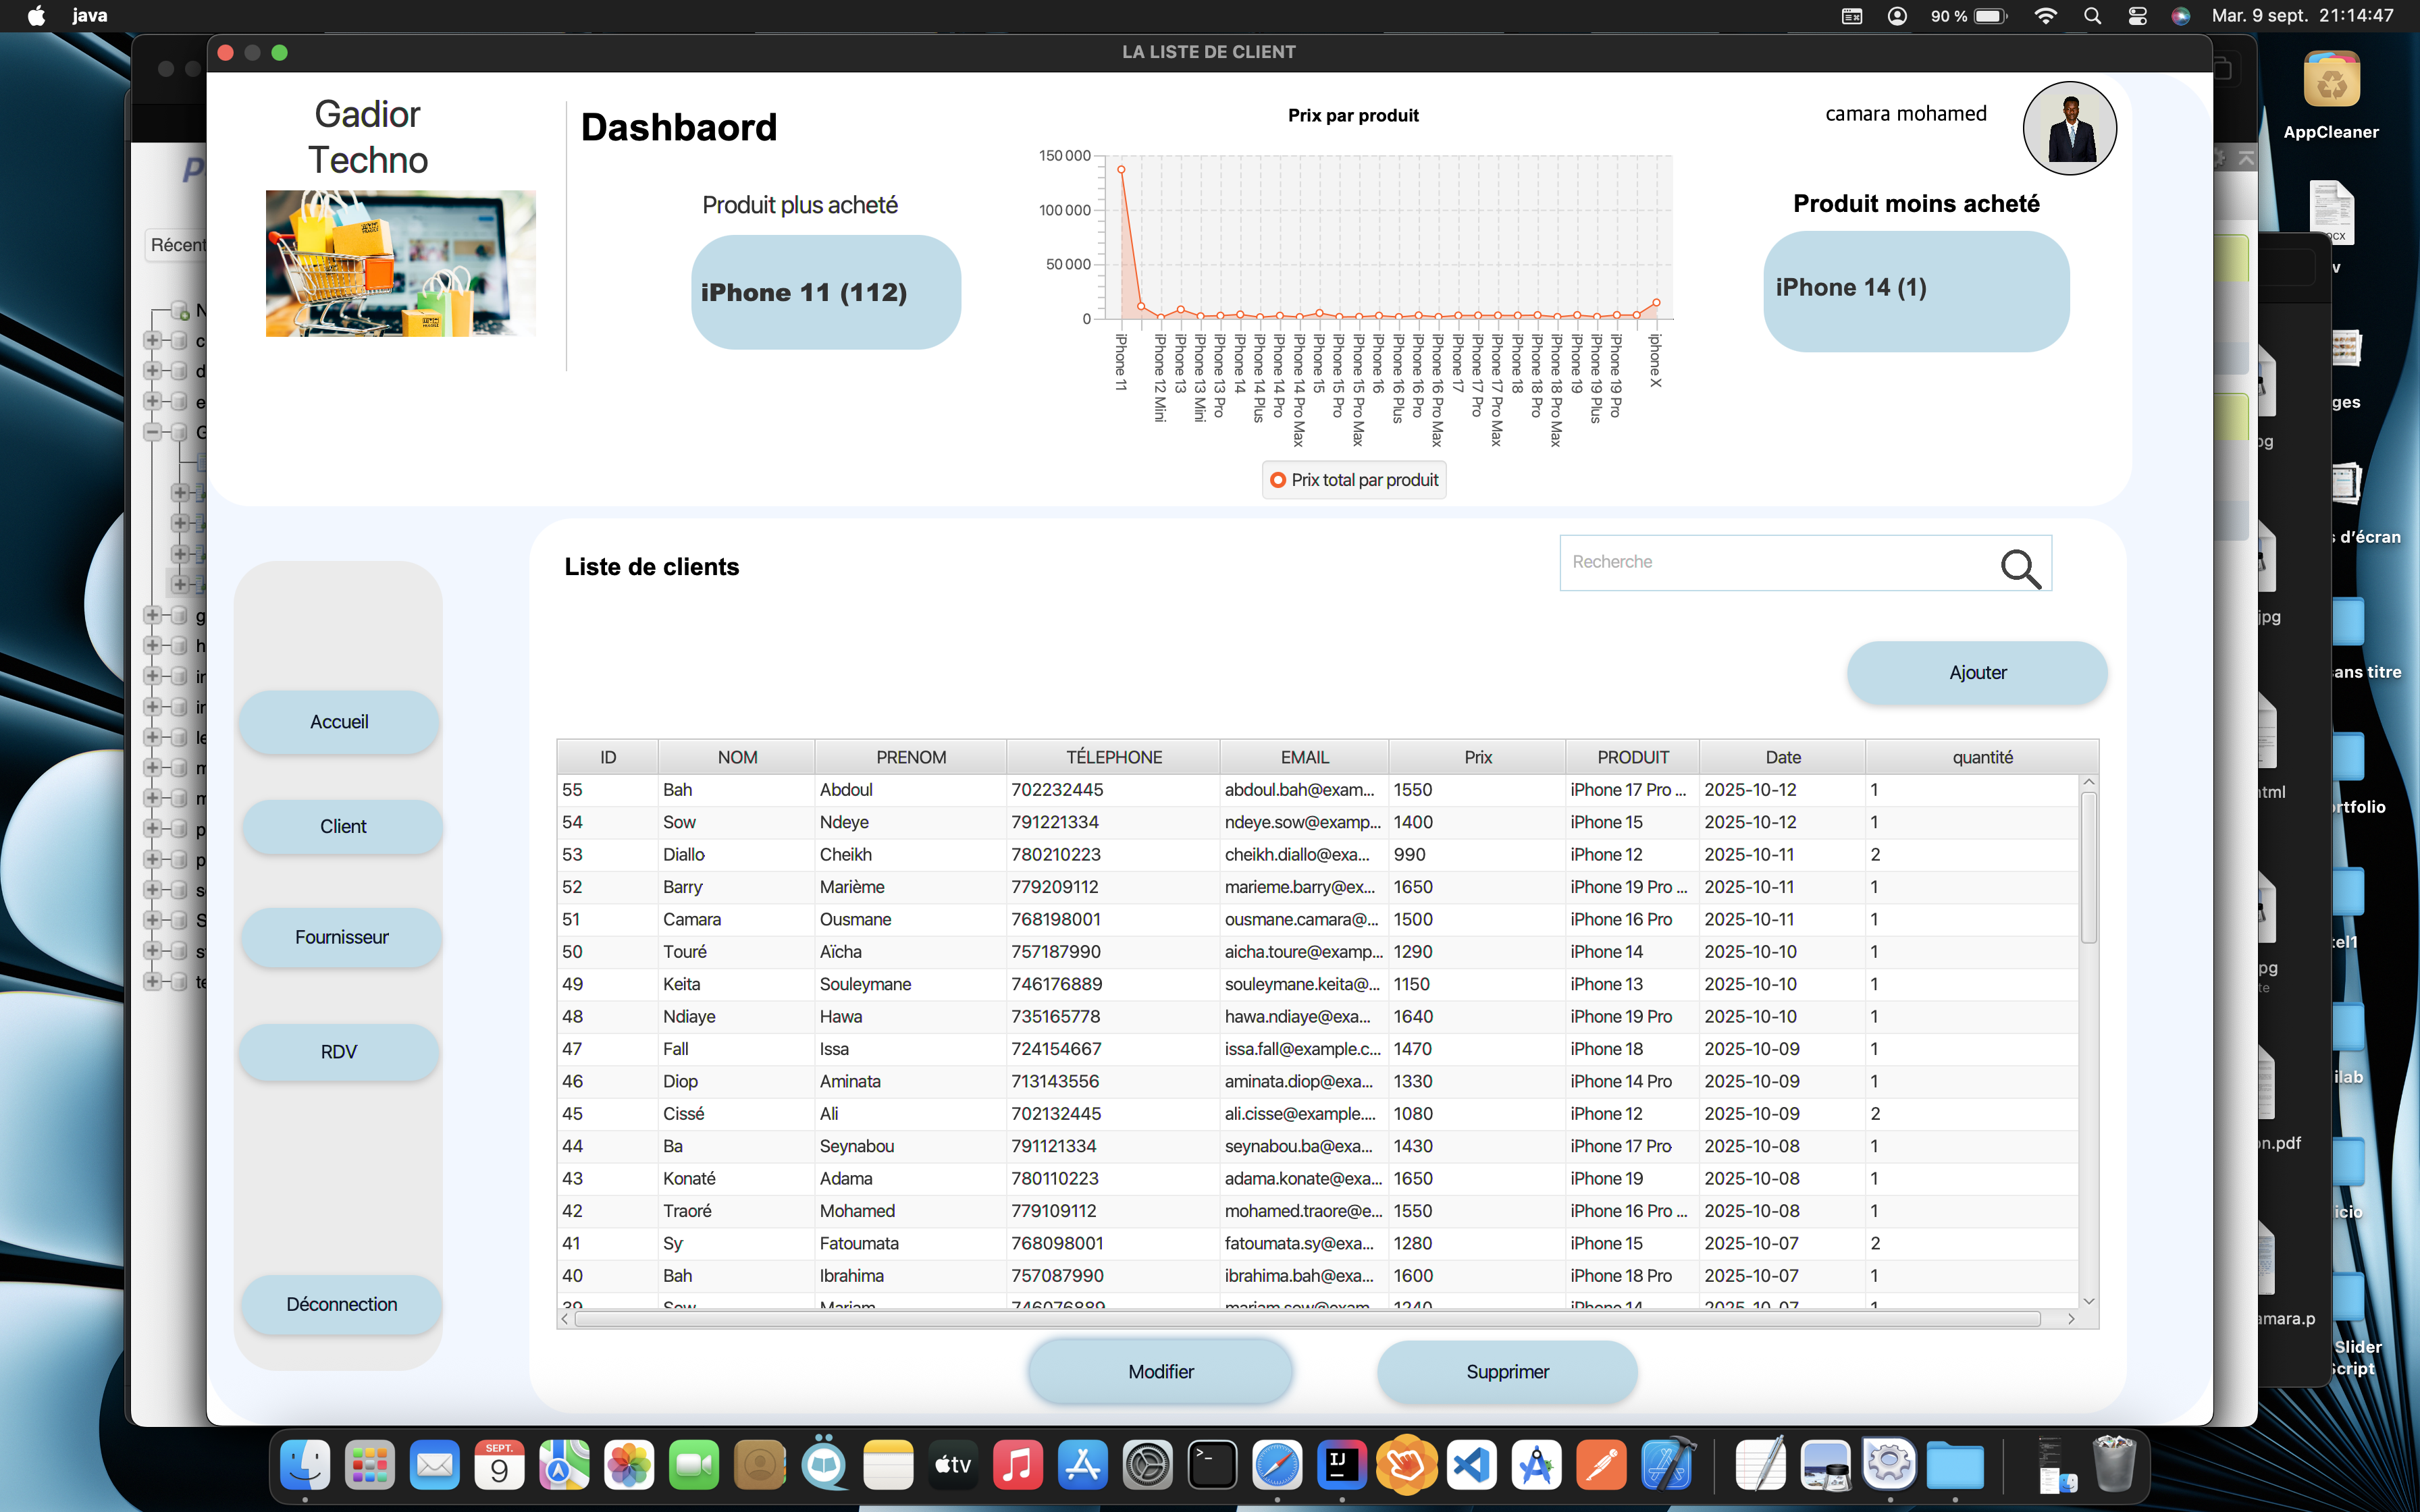
Task: Click the Déconnection button
Action: (x=341, y=1304)
